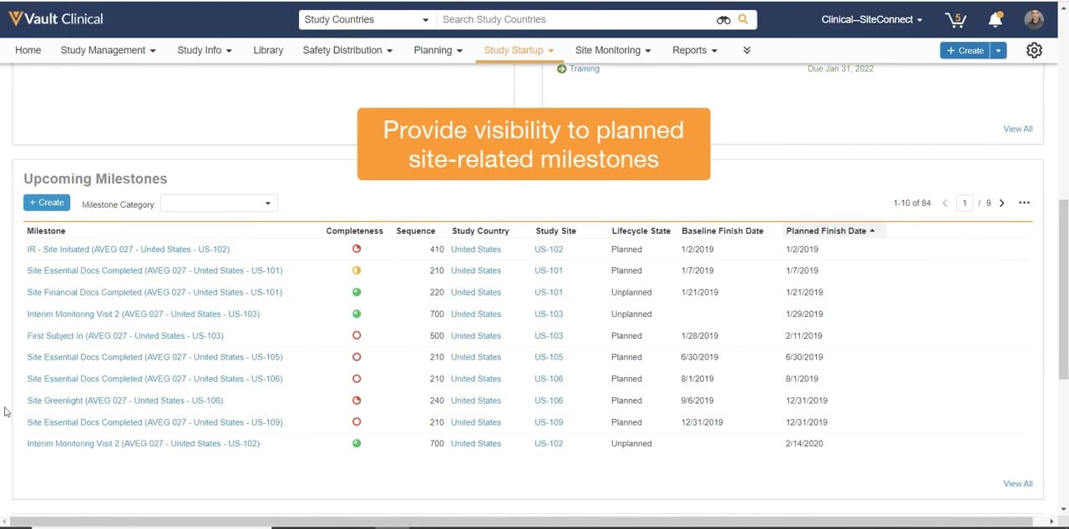Go to next page of milestones

click(x=1002, y=203)
